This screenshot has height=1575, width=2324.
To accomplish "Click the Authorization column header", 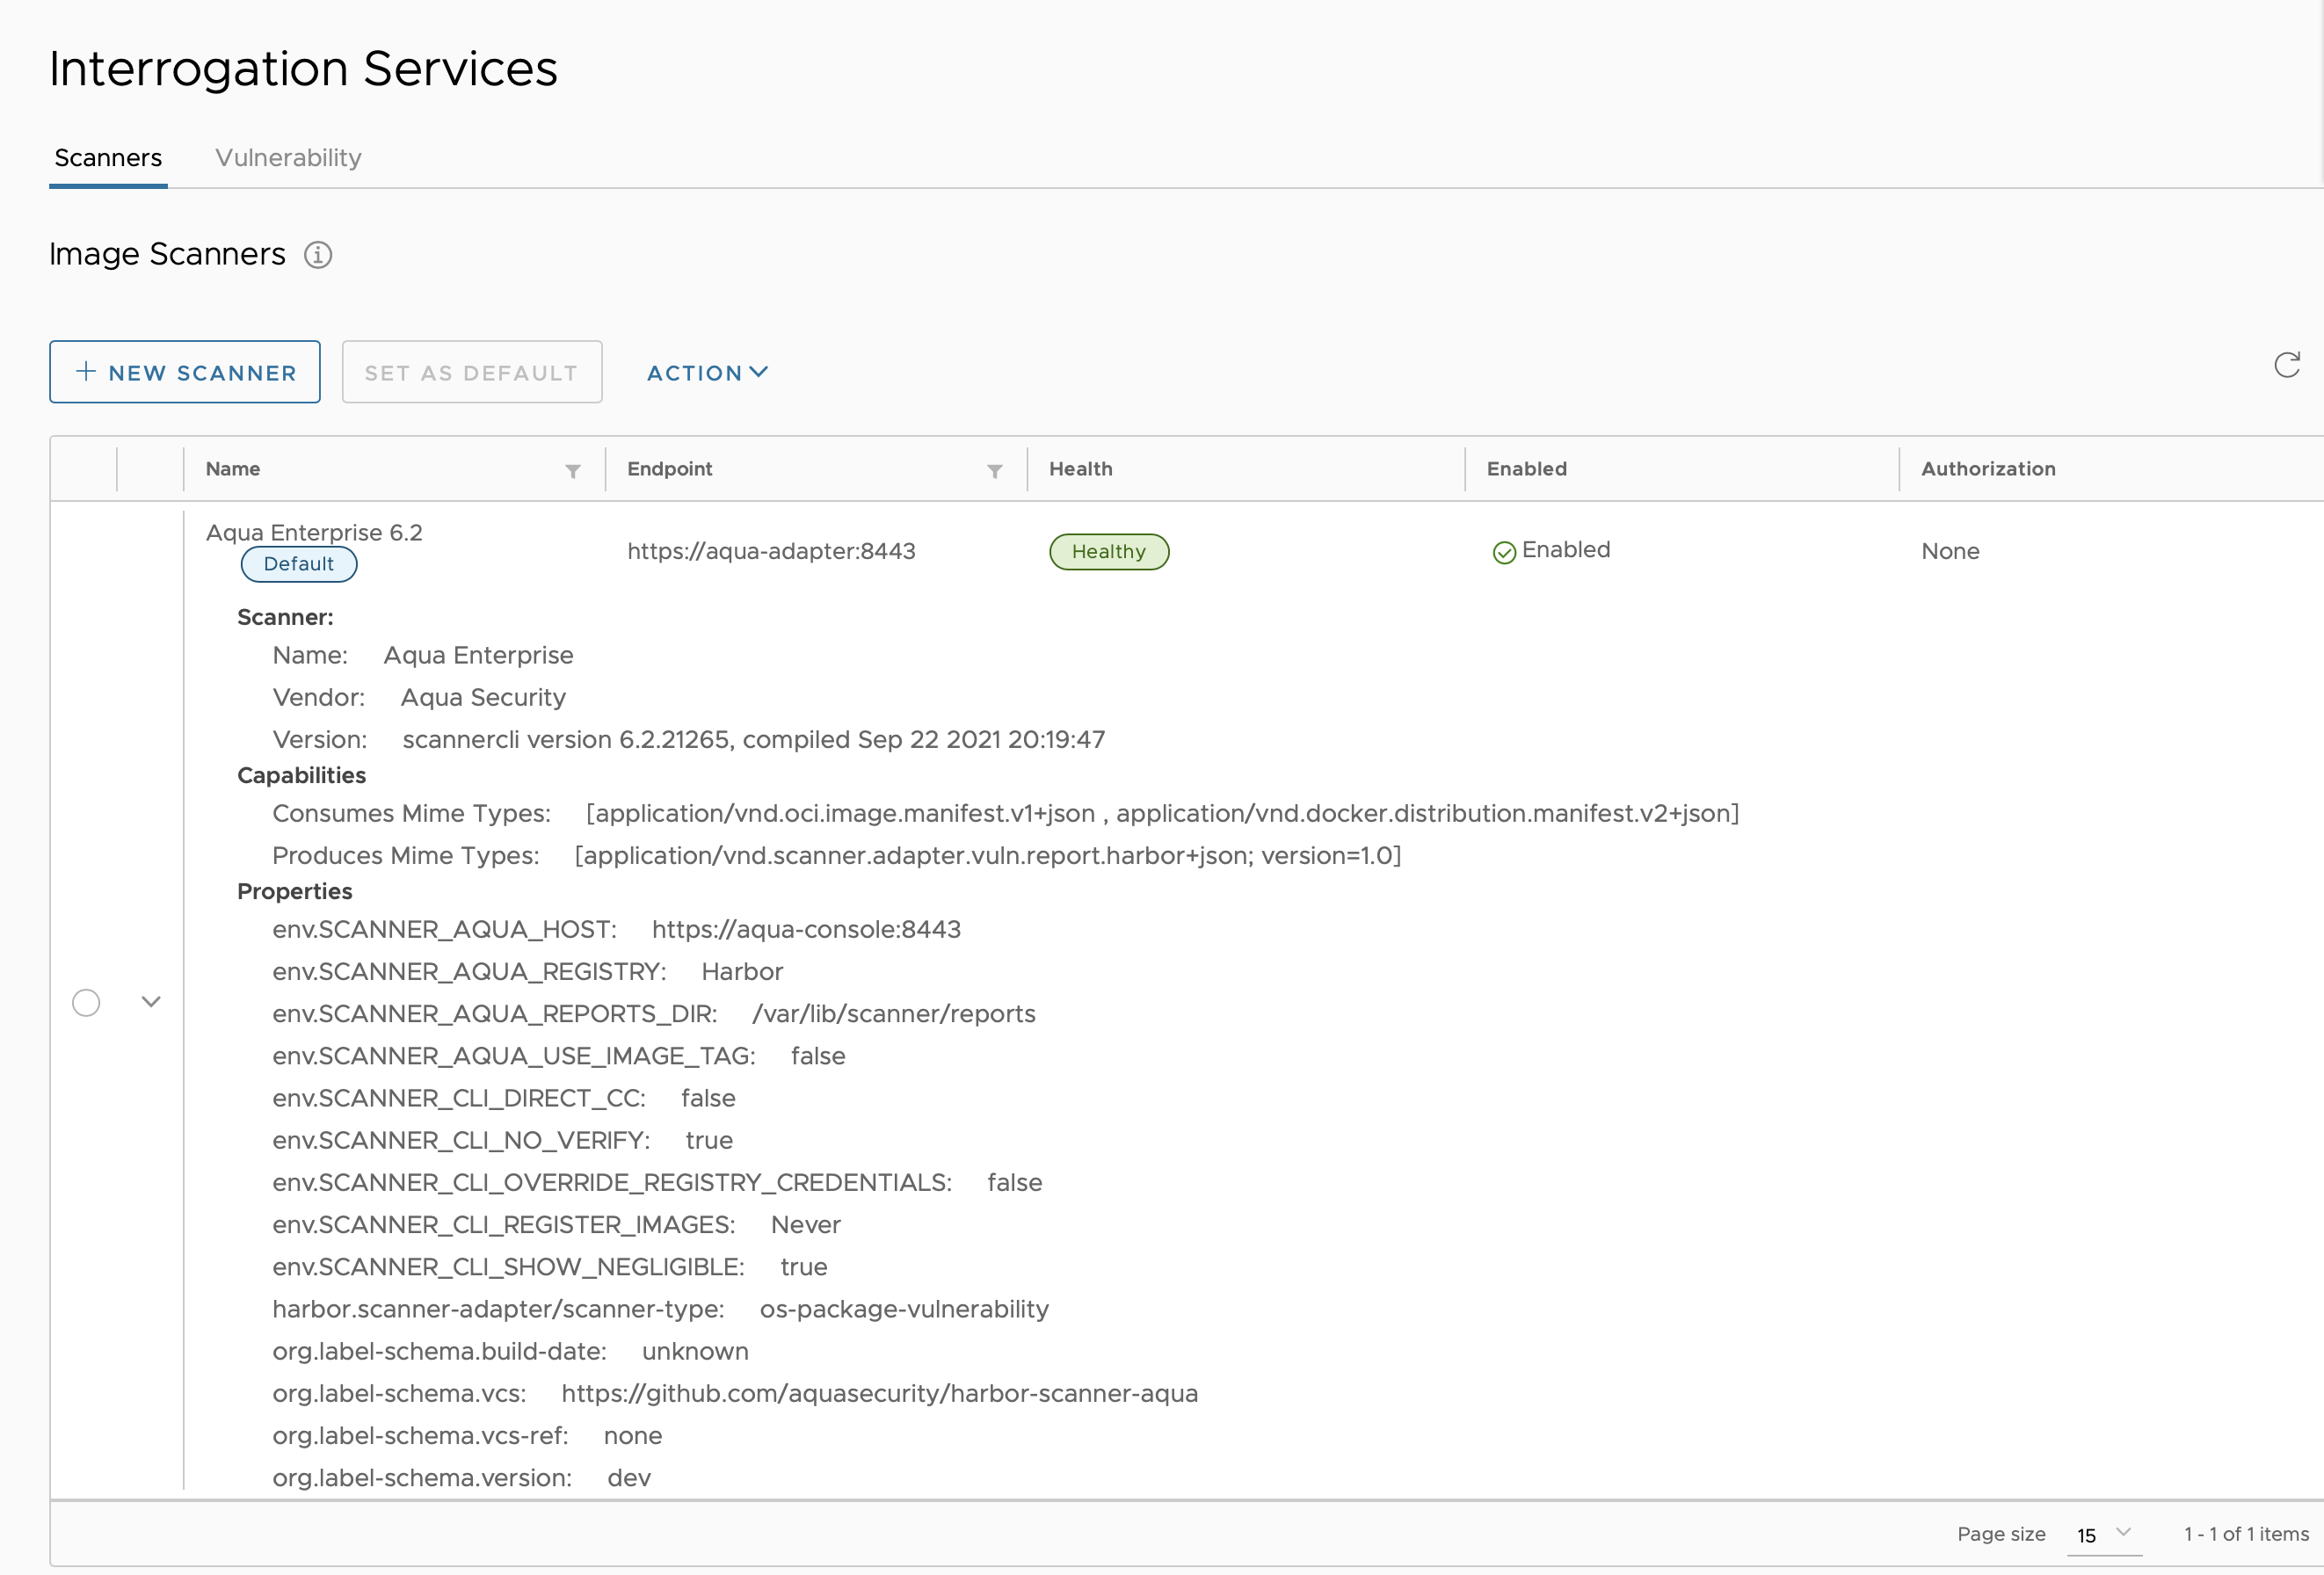I will pos(1988,469).
